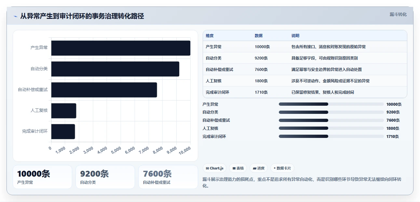Click the 自动分类 progress bar showing 9200条
This screenshot has height=202, width=420.
331,112
